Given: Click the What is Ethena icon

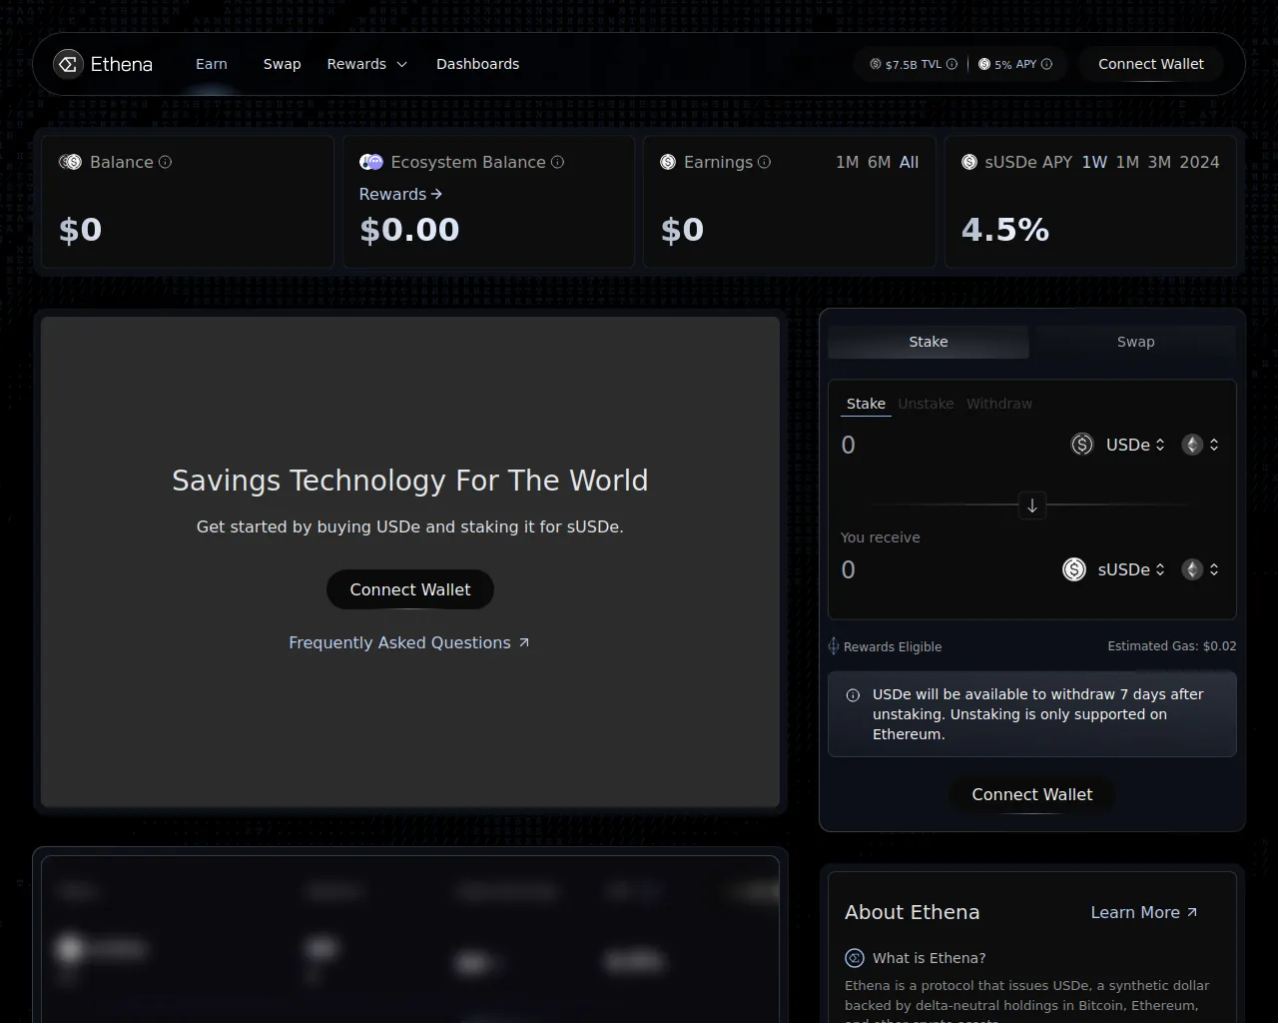Looking at the screenshot, I should pos(855,958).
